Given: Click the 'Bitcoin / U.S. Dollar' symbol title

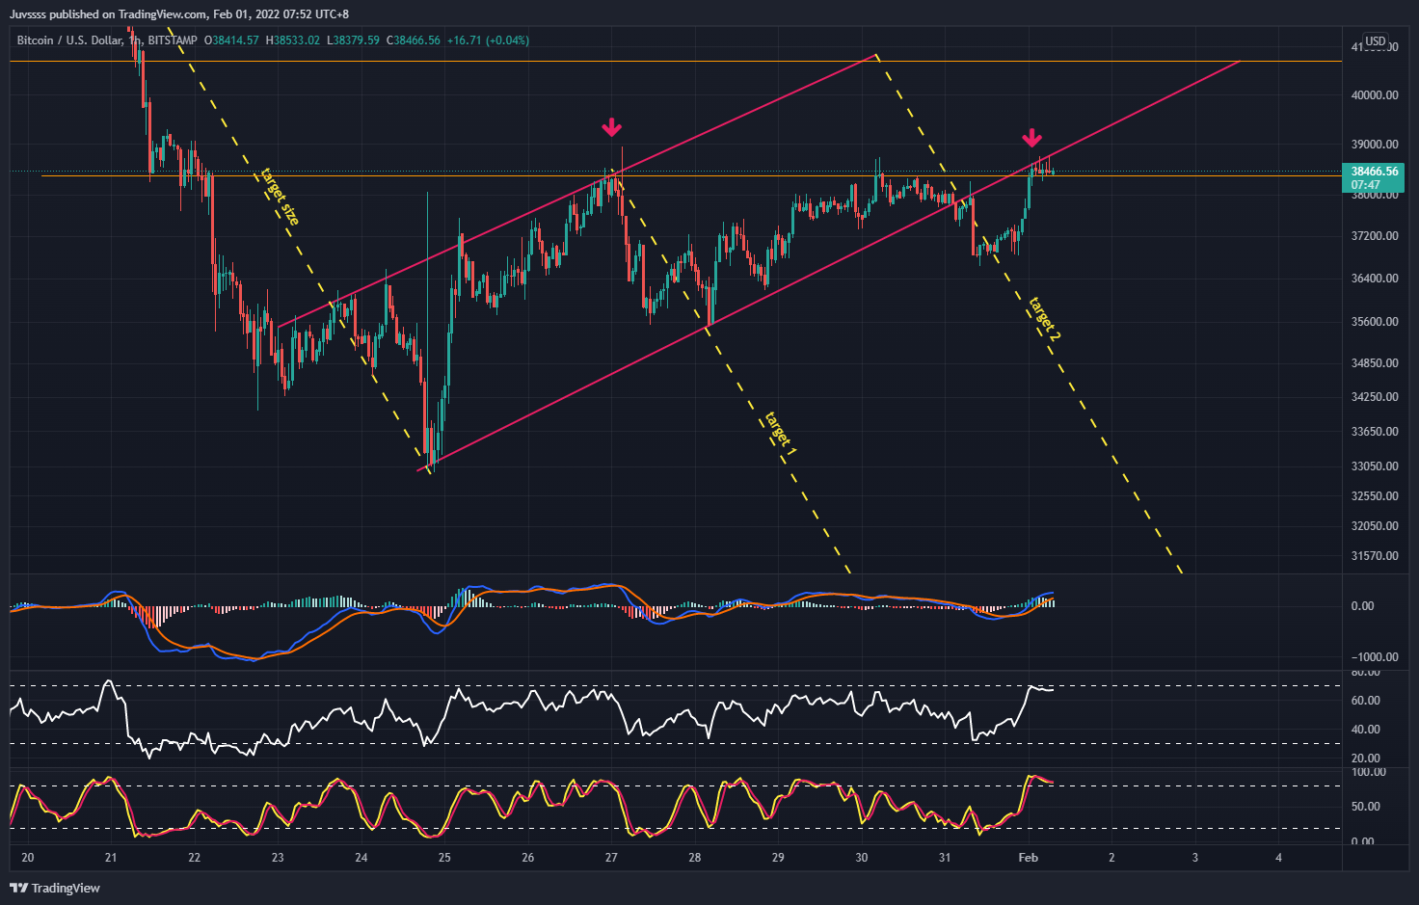Looking at the screenshot, I should click(70, 40).
